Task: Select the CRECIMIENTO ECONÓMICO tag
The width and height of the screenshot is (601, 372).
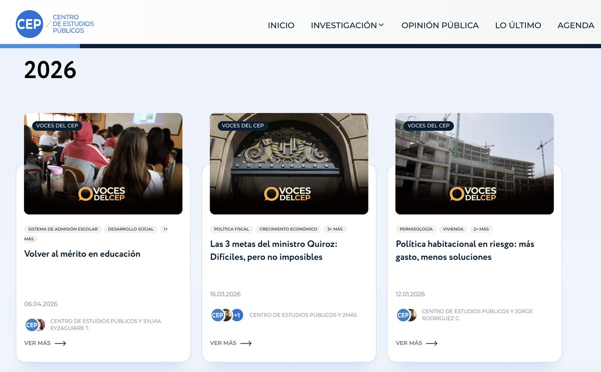Action: pyautogui.click(x=288, y=229)
